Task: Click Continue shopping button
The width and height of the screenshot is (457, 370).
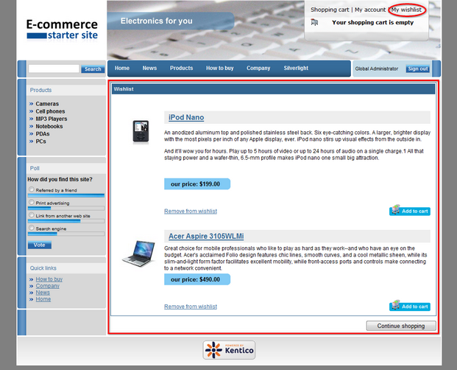Action: tap(401, 326)
